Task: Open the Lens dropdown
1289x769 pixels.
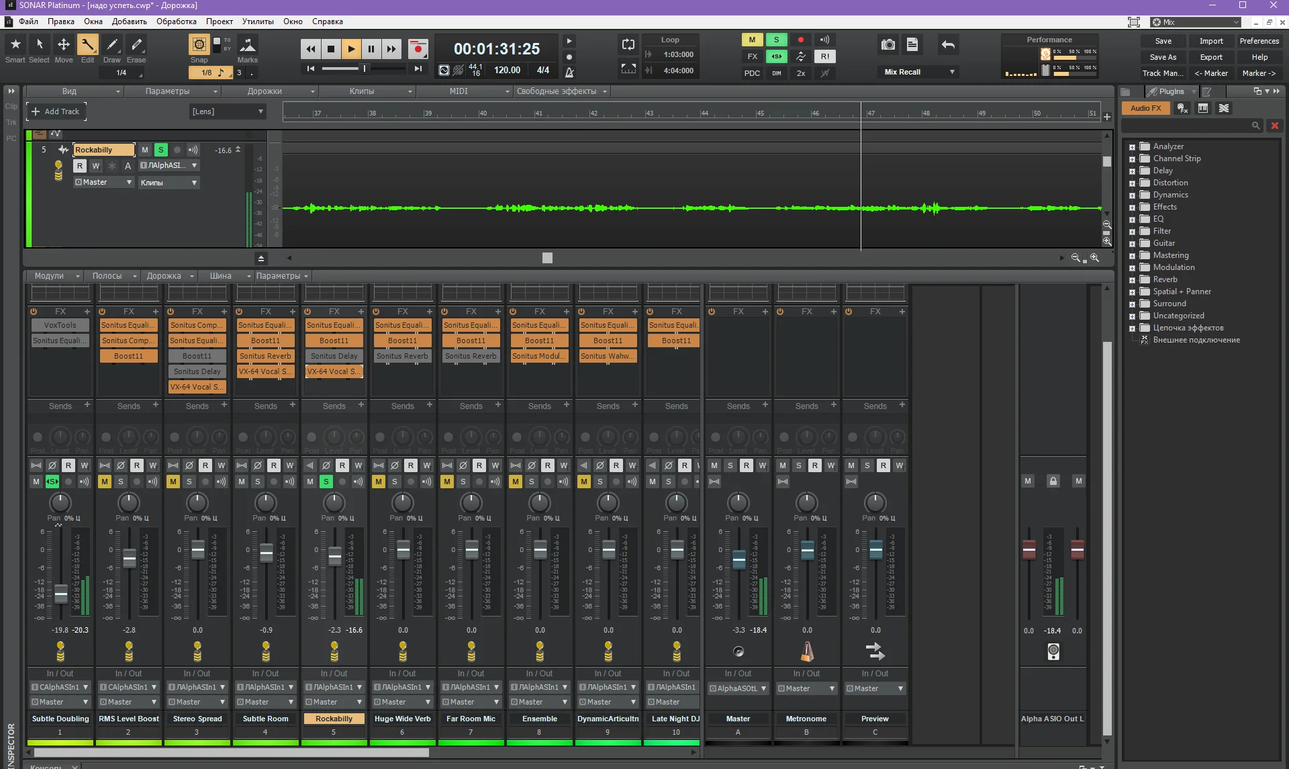Action: pos(228,111)
